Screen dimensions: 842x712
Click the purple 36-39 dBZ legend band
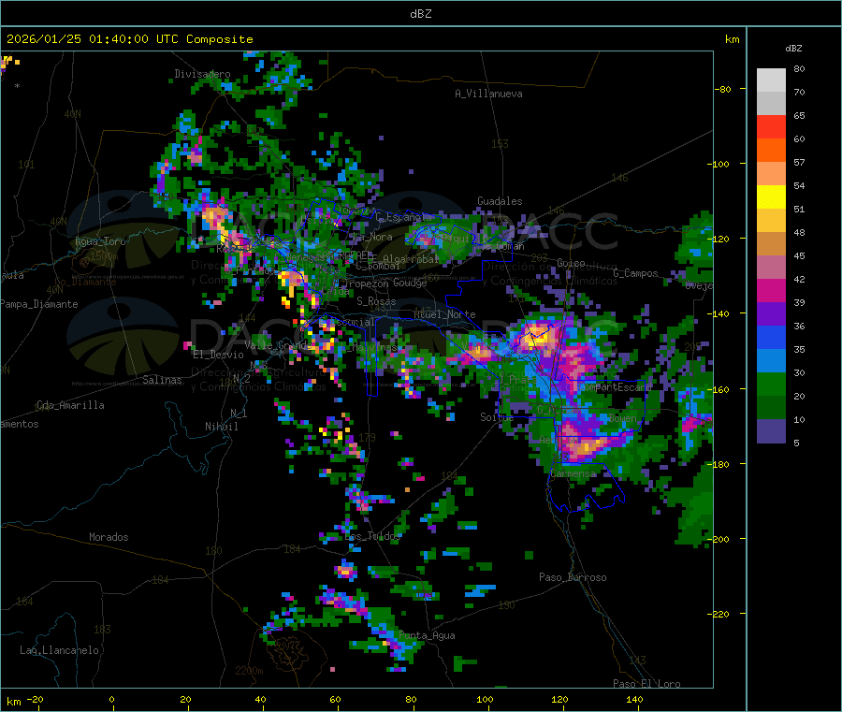(771, 314)
